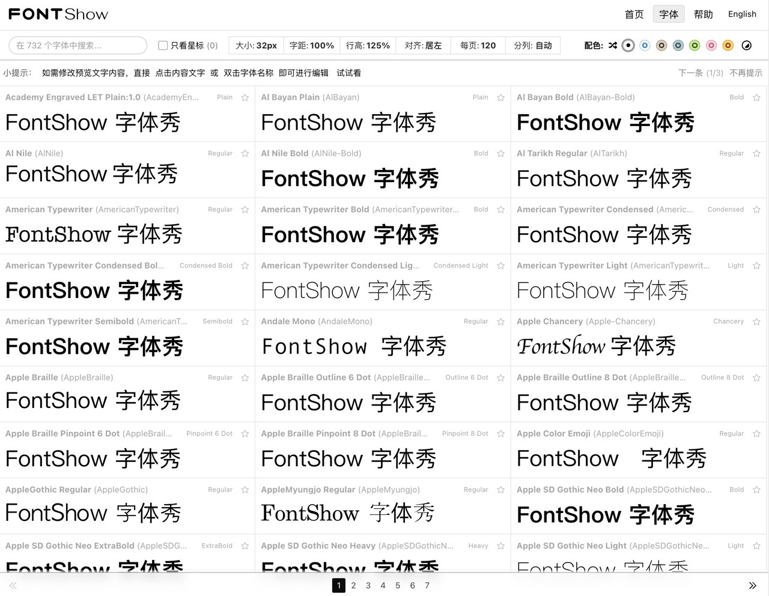Go to page 7
The width and height of the screenshot is (769, 596).
427,585
